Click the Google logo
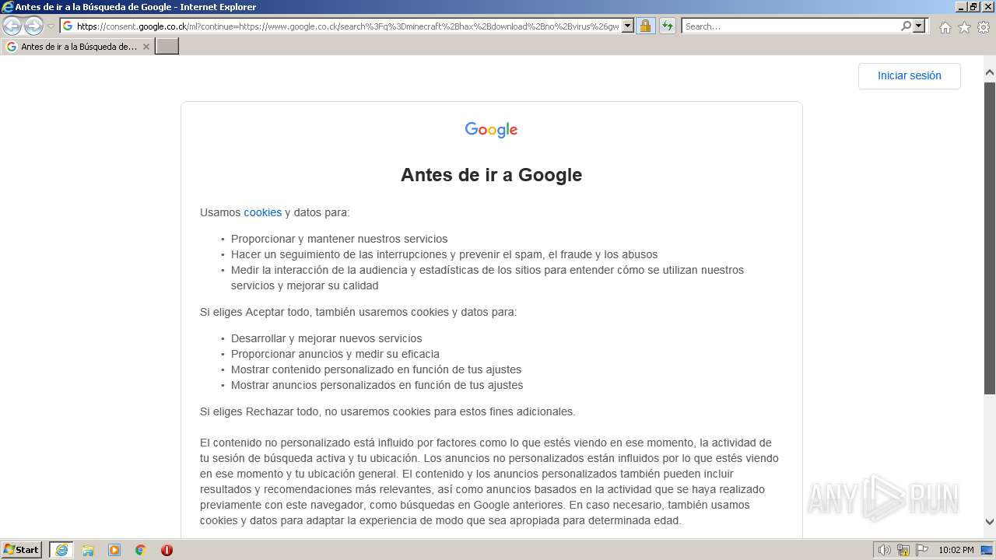The width and height of the screenshot is (996, 560). coord(491,130)
